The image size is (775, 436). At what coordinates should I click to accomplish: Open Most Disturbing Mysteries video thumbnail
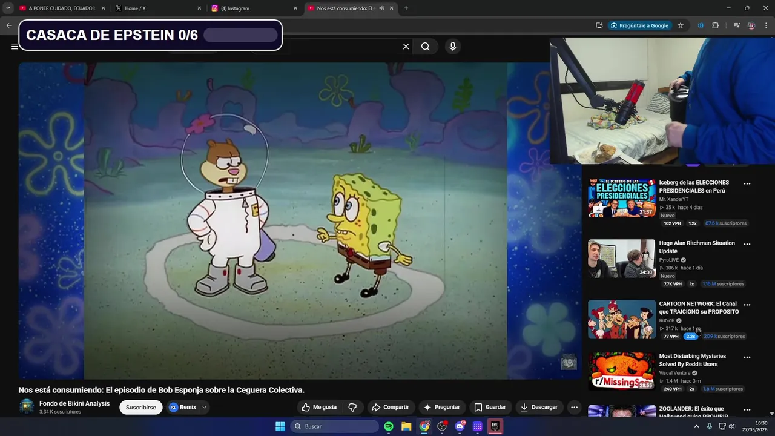click(x=622, y=371)
